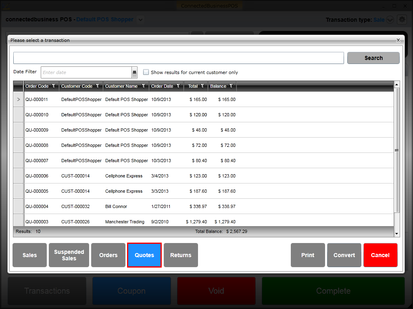Click the Order Code column filter icon

click(54, 86)
